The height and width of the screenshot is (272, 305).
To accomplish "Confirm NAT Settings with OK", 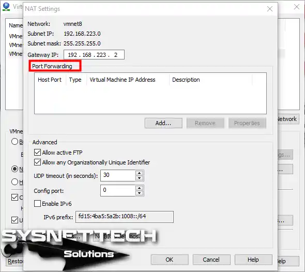I will point(170,260).
